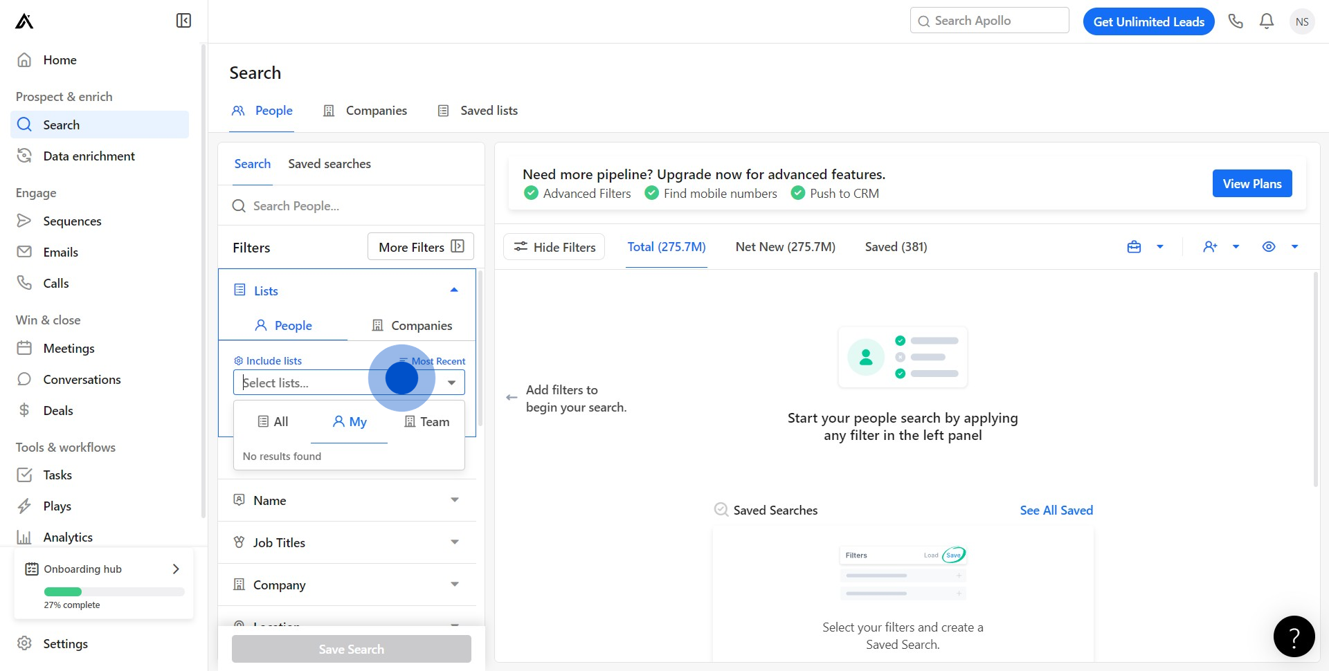Click the briefcase icon in results toolbar
Image resolution: width=1329 pixels, height=671 pixels.
click(x=1134, y=247)
